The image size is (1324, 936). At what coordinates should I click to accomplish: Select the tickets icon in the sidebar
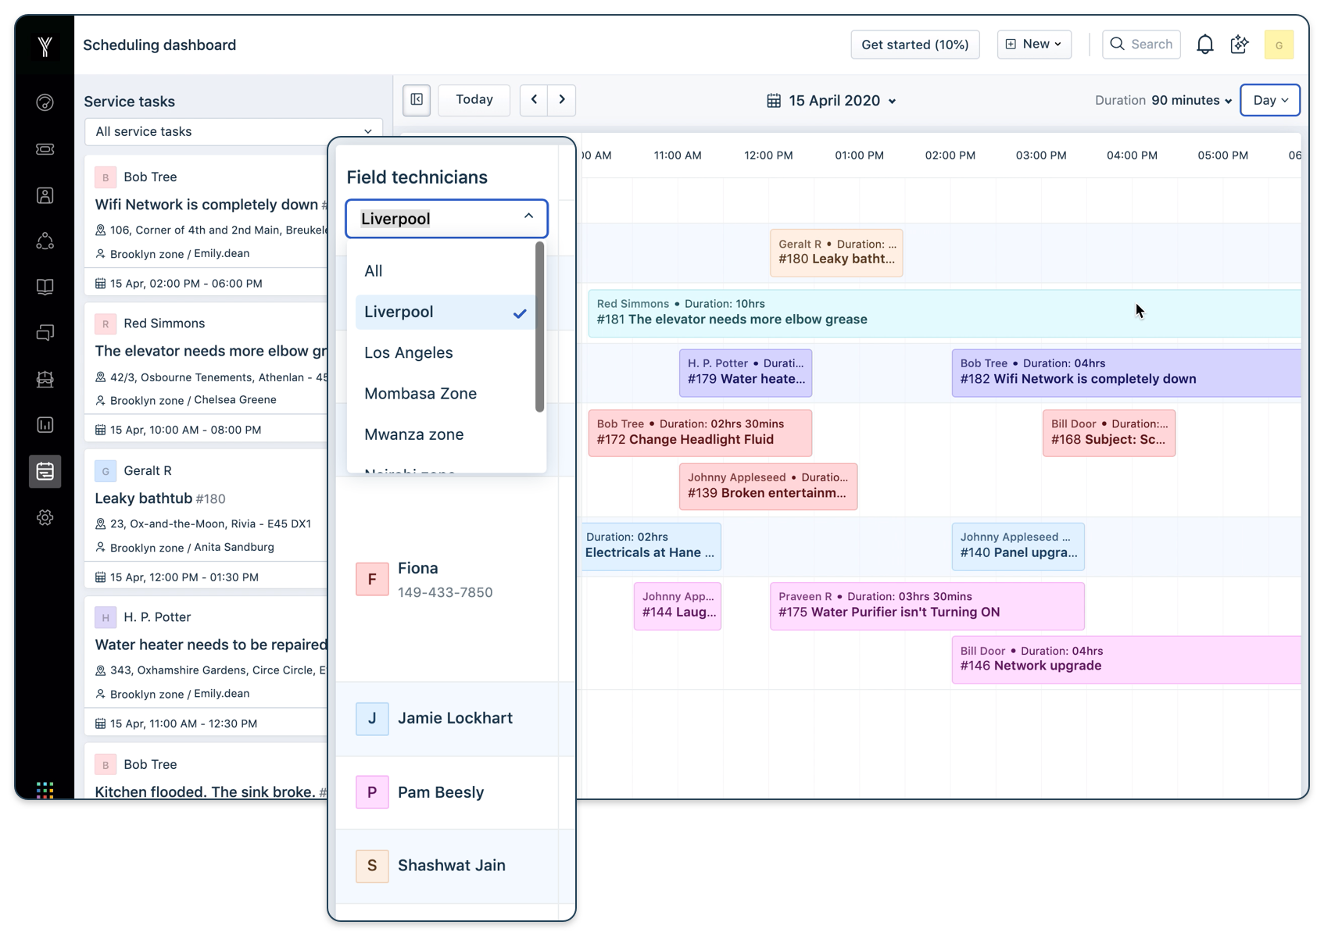pos(45,149)
